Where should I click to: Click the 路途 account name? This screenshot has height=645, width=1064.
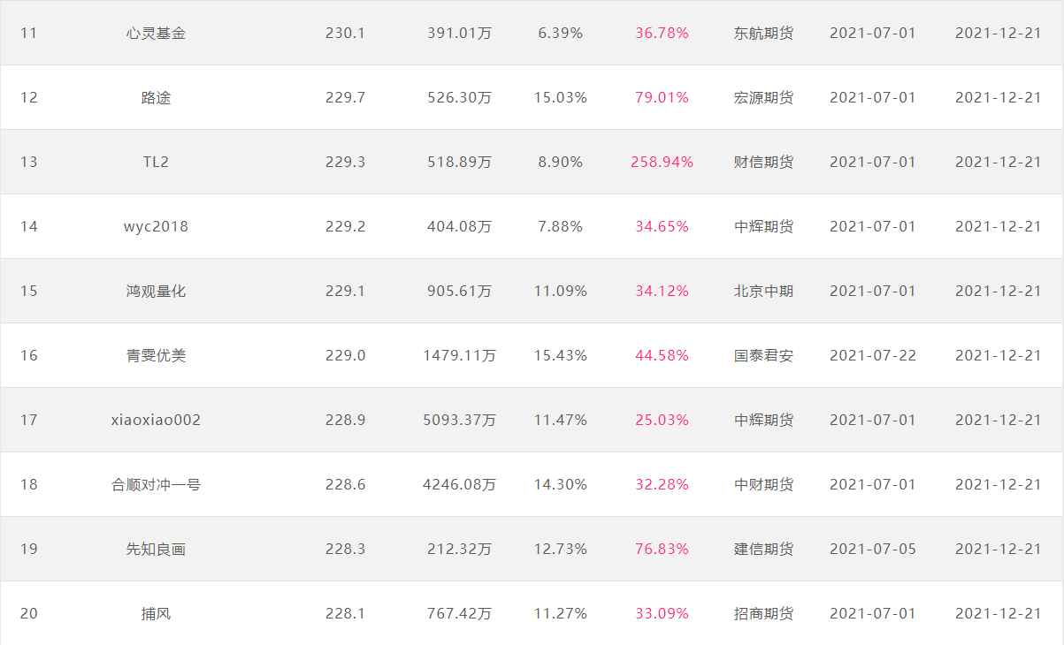click(x=156, y=98)
